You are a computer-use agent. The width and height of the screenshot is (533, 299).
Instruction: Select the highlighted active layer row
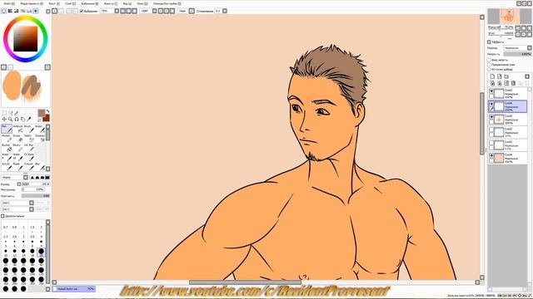pos(507,106)
